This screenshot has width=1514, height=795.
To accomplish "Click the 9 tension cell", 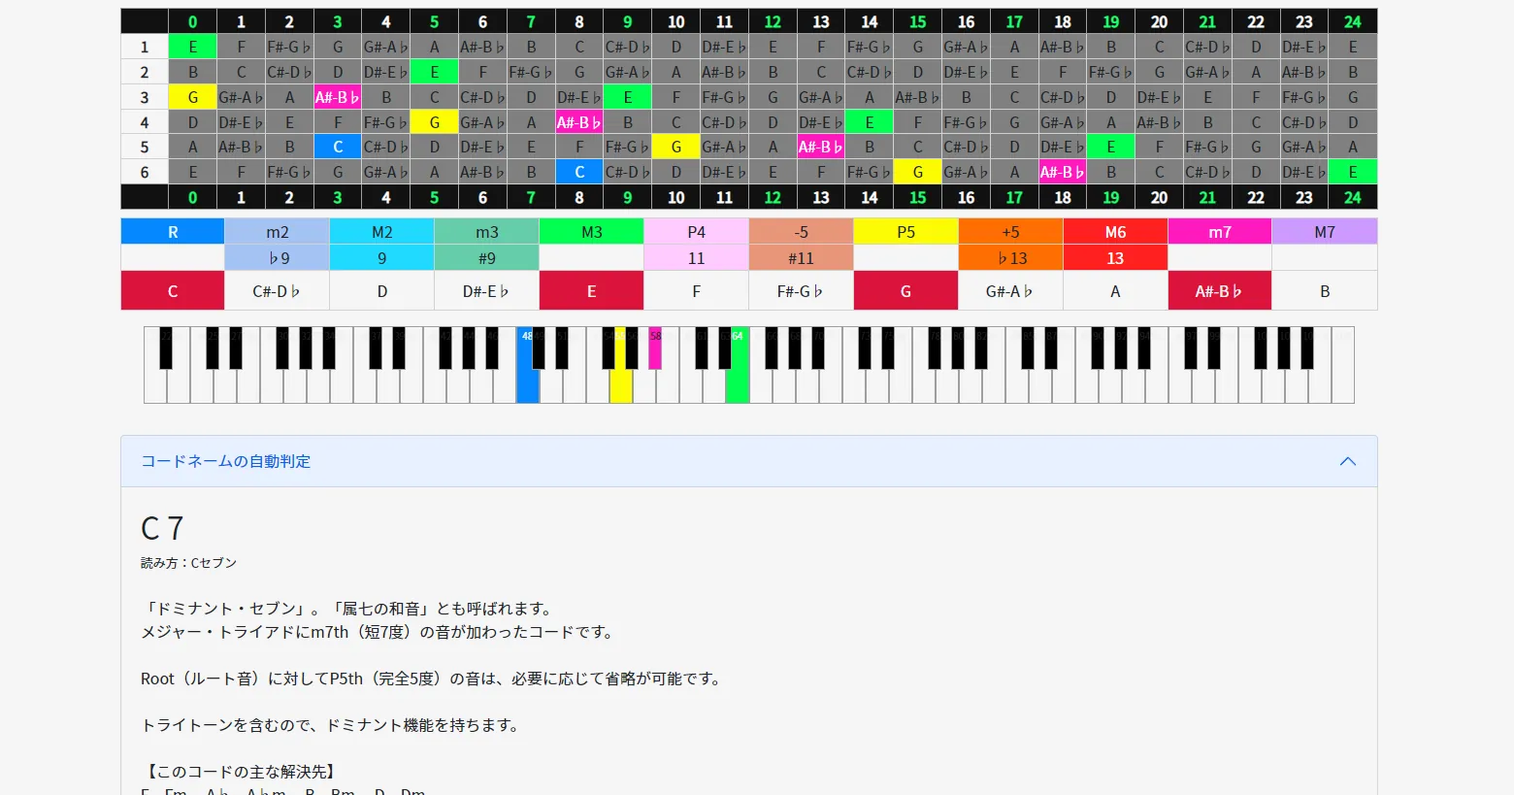I will pyautogui.click(x=382, y=258).
